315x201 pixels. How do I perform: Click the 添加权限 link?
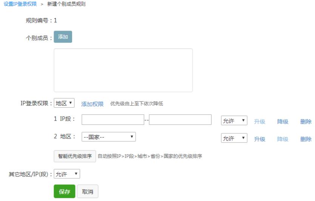92,104
